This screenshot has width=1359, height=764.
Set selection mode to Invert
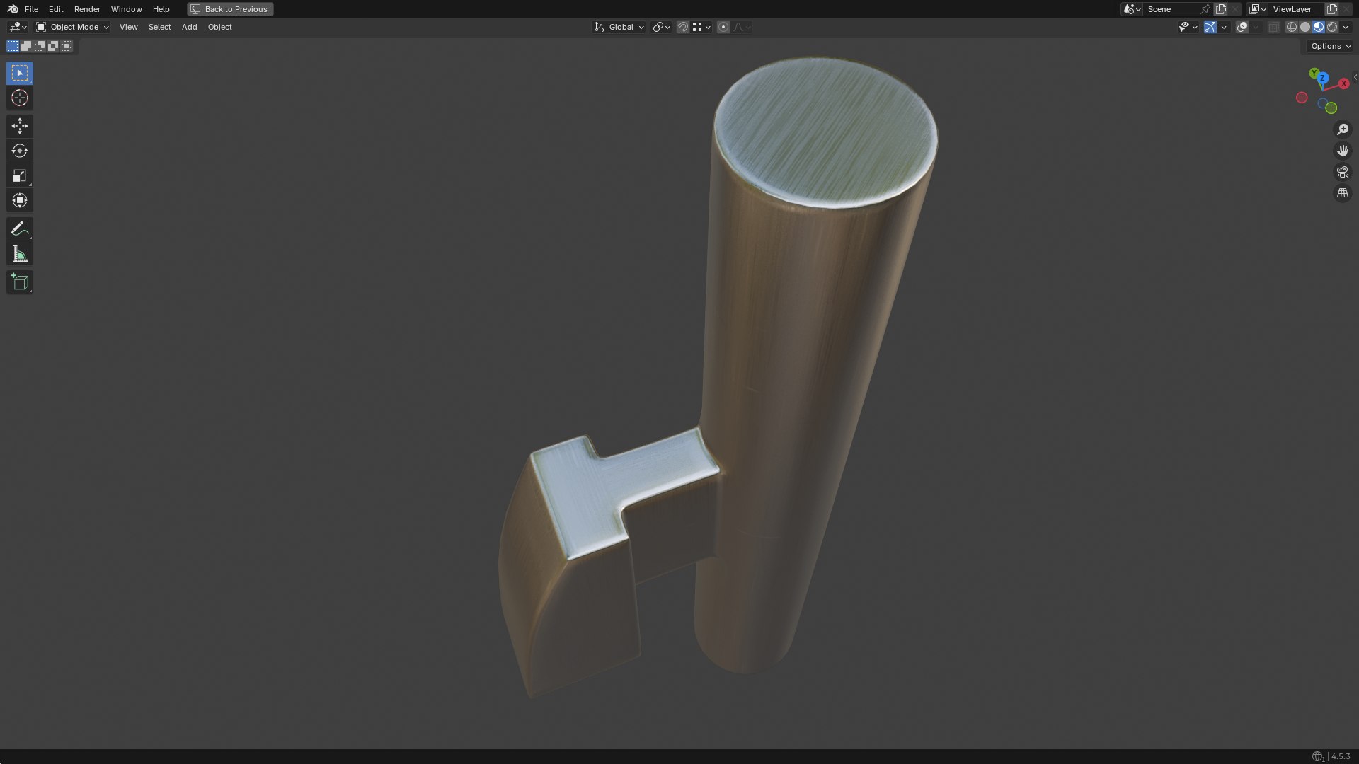pyautogui.click(x=53, y=46)
